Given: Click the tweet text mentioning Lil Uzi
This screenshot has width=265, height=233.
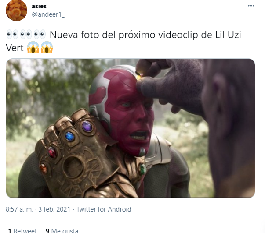Looking at the screenshot, I should [123, 41].
